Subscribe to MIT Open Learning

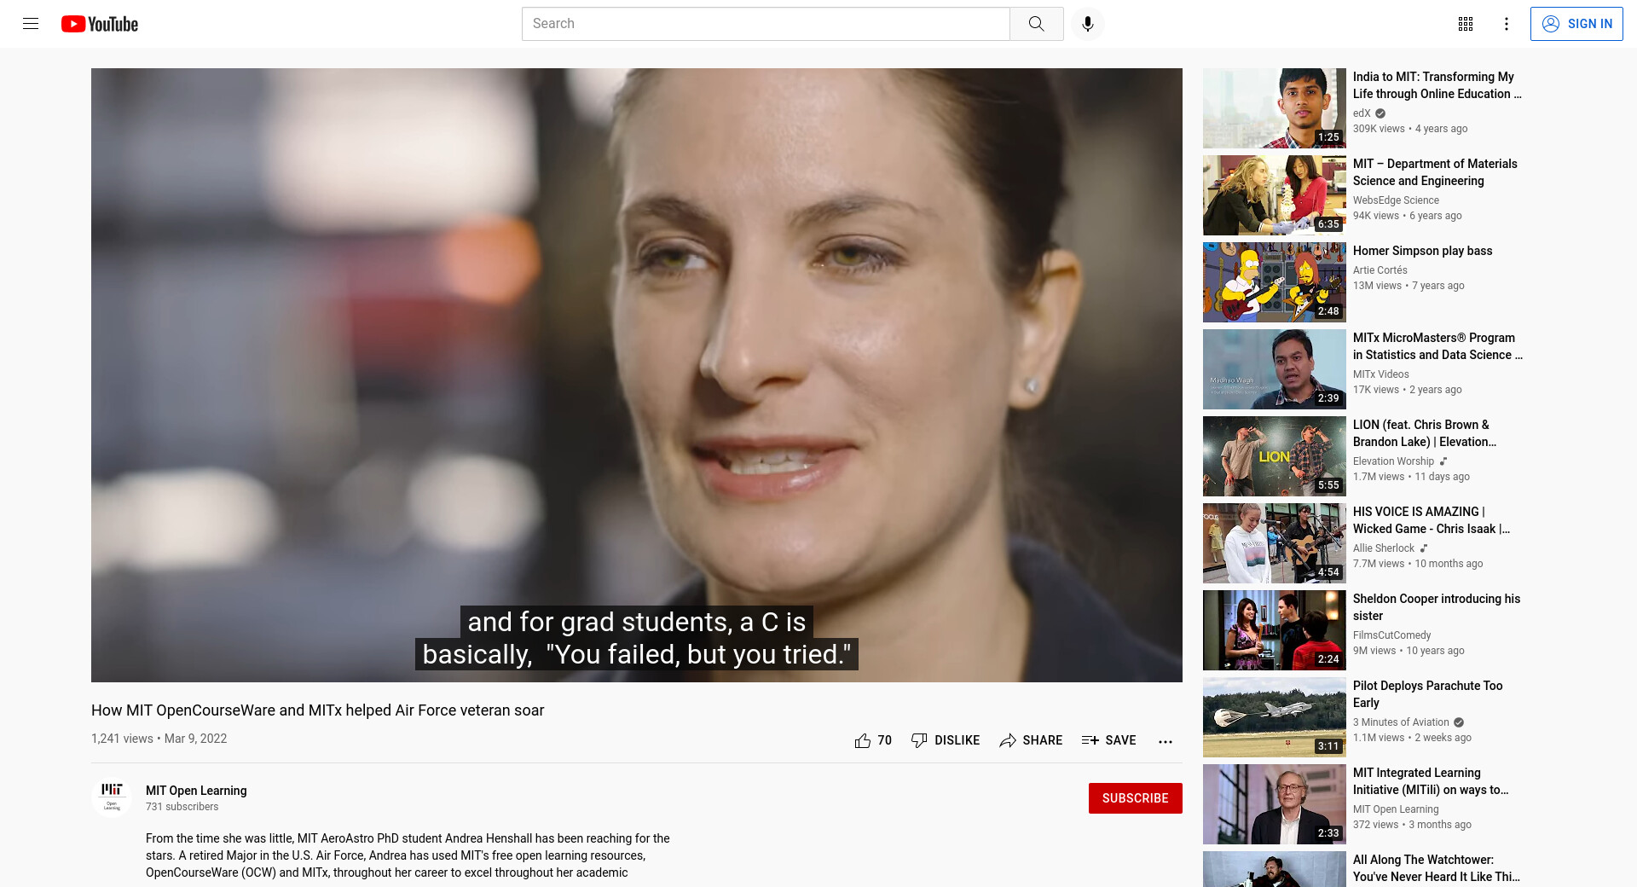point(1136,798)
